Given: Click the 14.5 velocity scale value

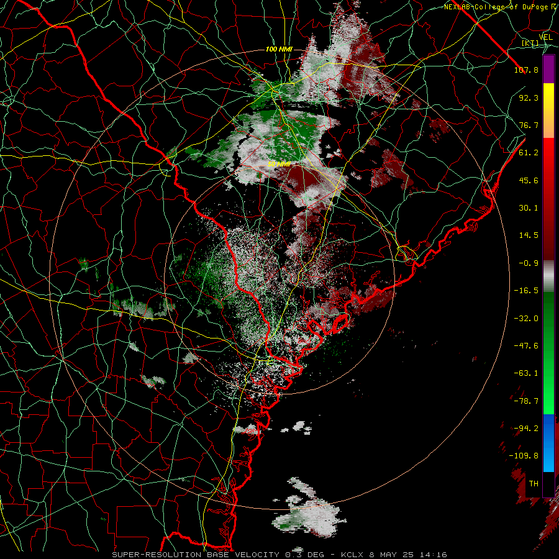Looking at the screenshot, I should [x=529, y=235].
